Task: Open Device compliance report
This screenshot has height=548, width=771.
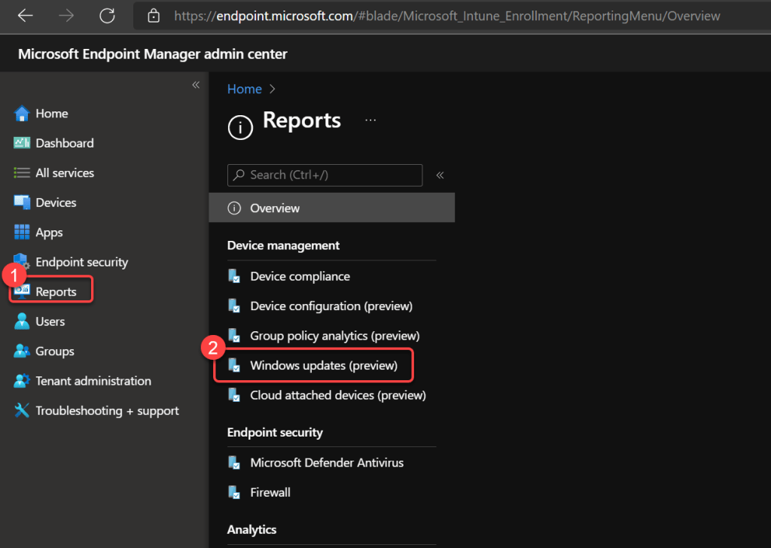Action: coord(300,276)
